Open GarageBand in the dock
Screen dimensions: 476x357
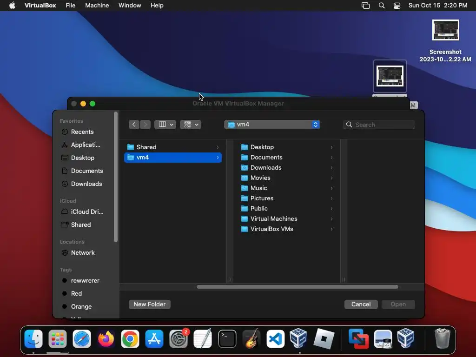[x=251, y=339]
